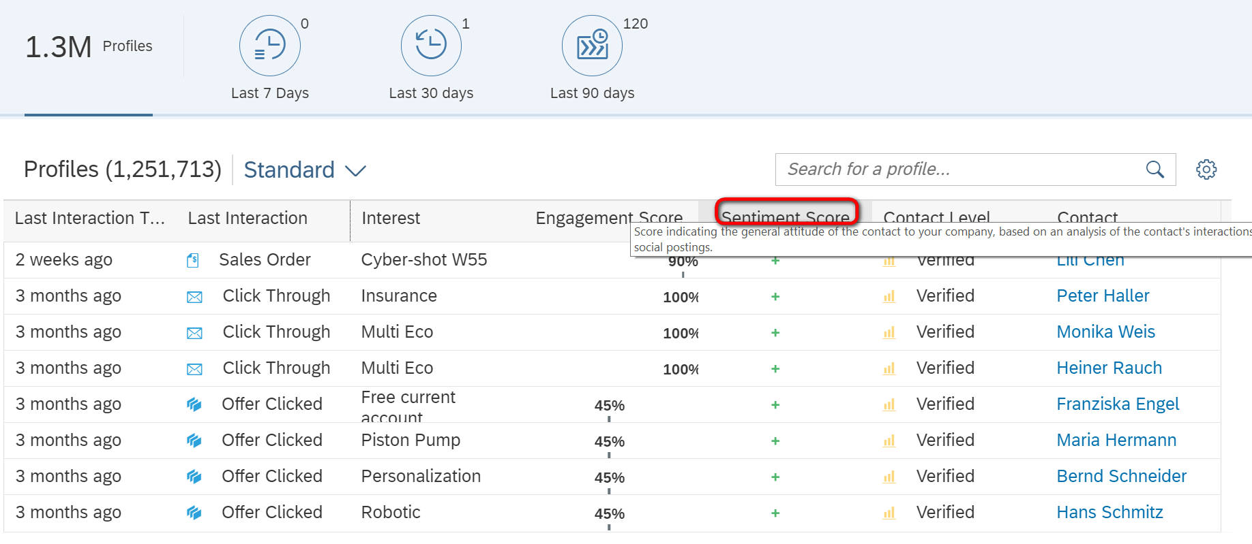Click offer icon in Robotic row
This screenshot has width=1252, height=544.
pos(194,513)
